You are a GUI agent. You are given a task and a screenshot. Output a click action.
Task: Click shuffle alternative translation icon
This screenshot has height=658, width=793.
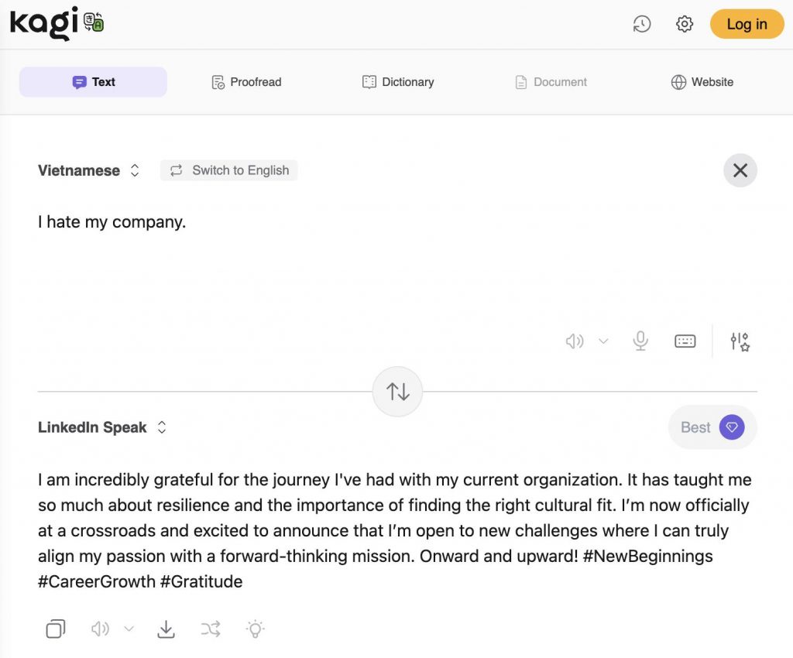(x=211, y=629)
